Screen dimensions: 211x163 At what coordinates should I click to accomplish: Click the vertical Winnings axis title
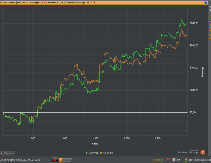tap(202, 72)
